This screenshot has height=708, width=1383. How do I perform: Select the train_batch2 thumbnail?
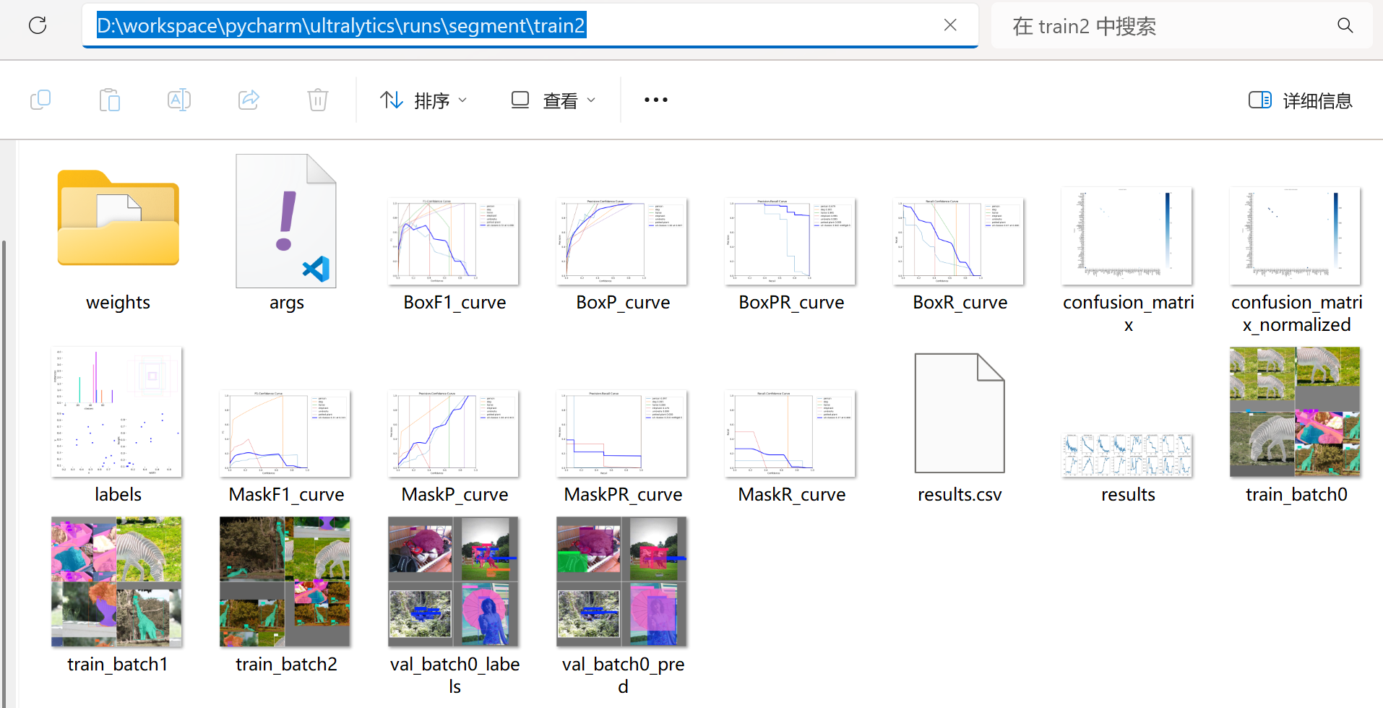click(x=285, y=582)
